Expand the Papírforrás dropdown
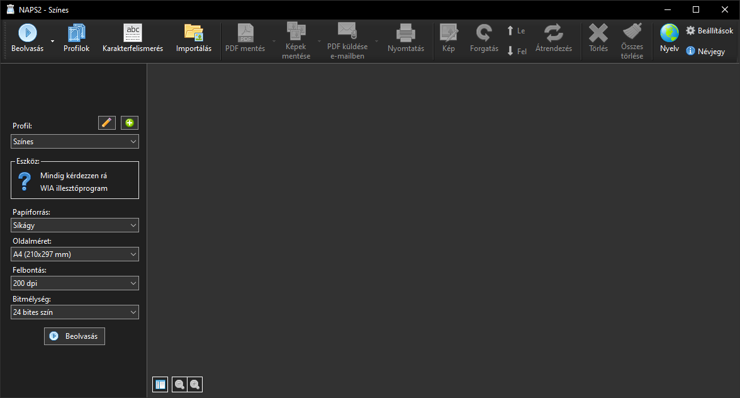The width and height of the screenshot is (740, 398). pyautogui.click(x=75, y=225)
